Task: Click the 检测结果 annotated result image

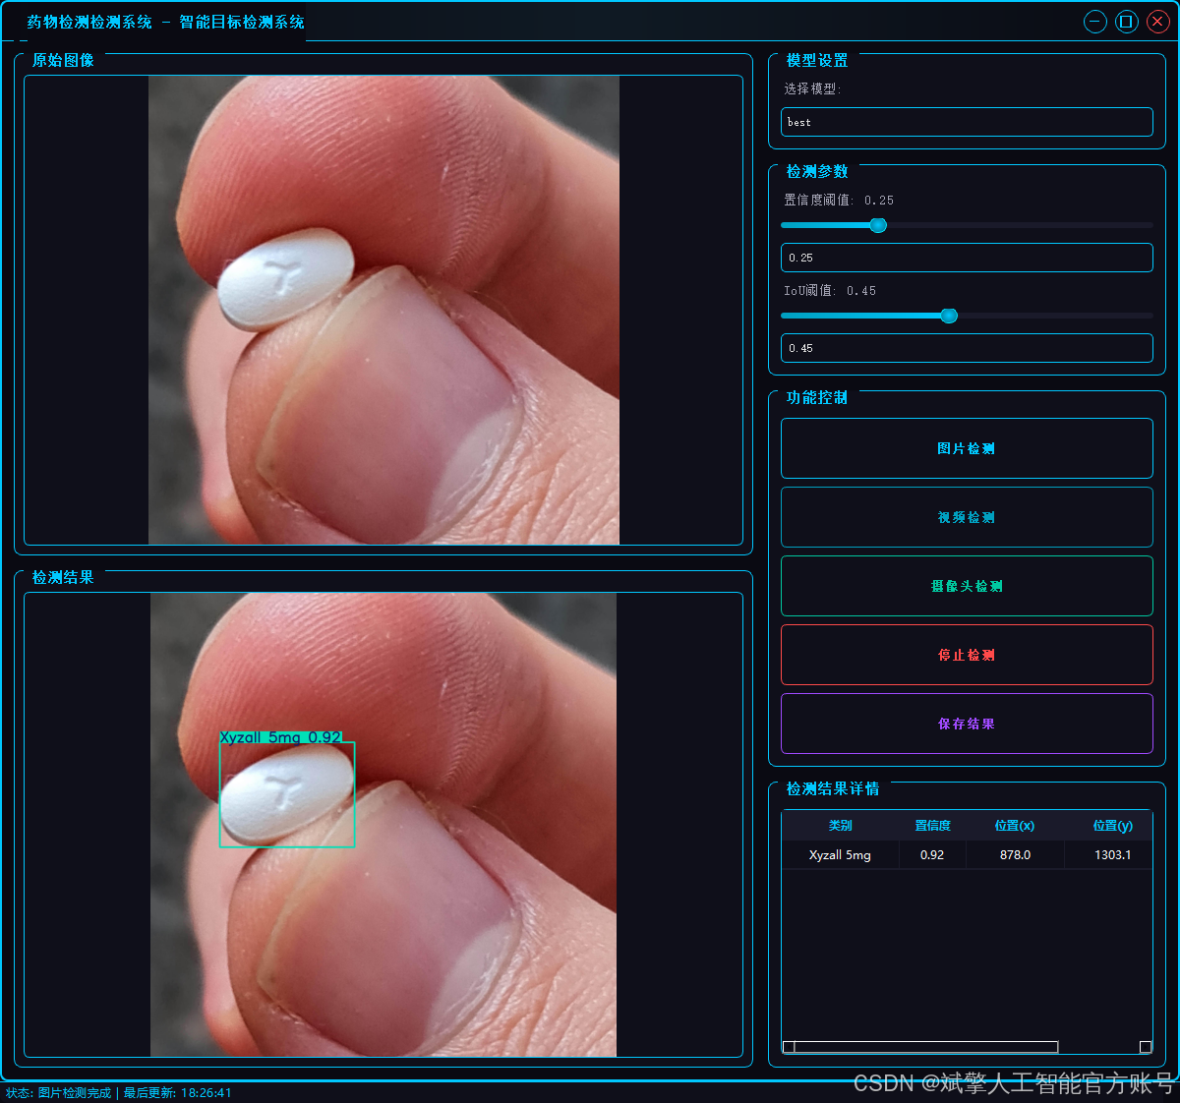Action: click(383, 825)
